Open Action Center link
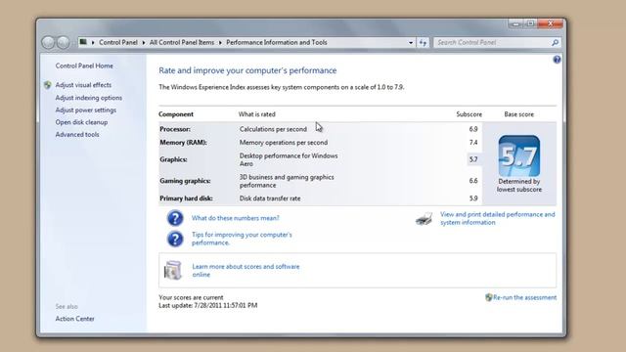This screenshot has height=352, width=626. pyautogui.click(x=75, y=319)
